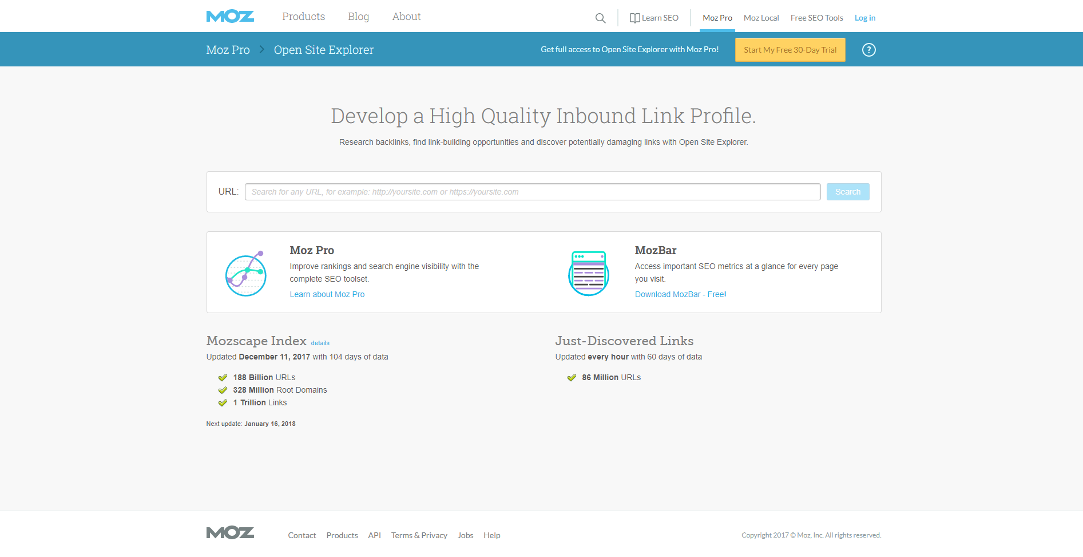The width and height of the screenshot is (1083, 557).
Task: Click the 'Develop a High Quality Inbound Link Profile' headline
Action: pyautogui.click(x=543, y=116)
